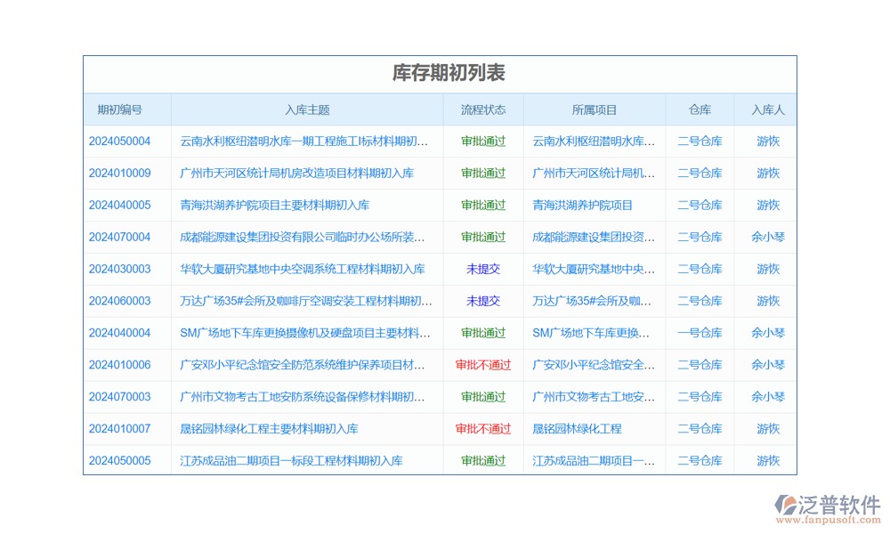Image resolution: width=890 pixels, height=534 pixels.
Task: Click the 入库人 column header
Action: pos(768,110)
